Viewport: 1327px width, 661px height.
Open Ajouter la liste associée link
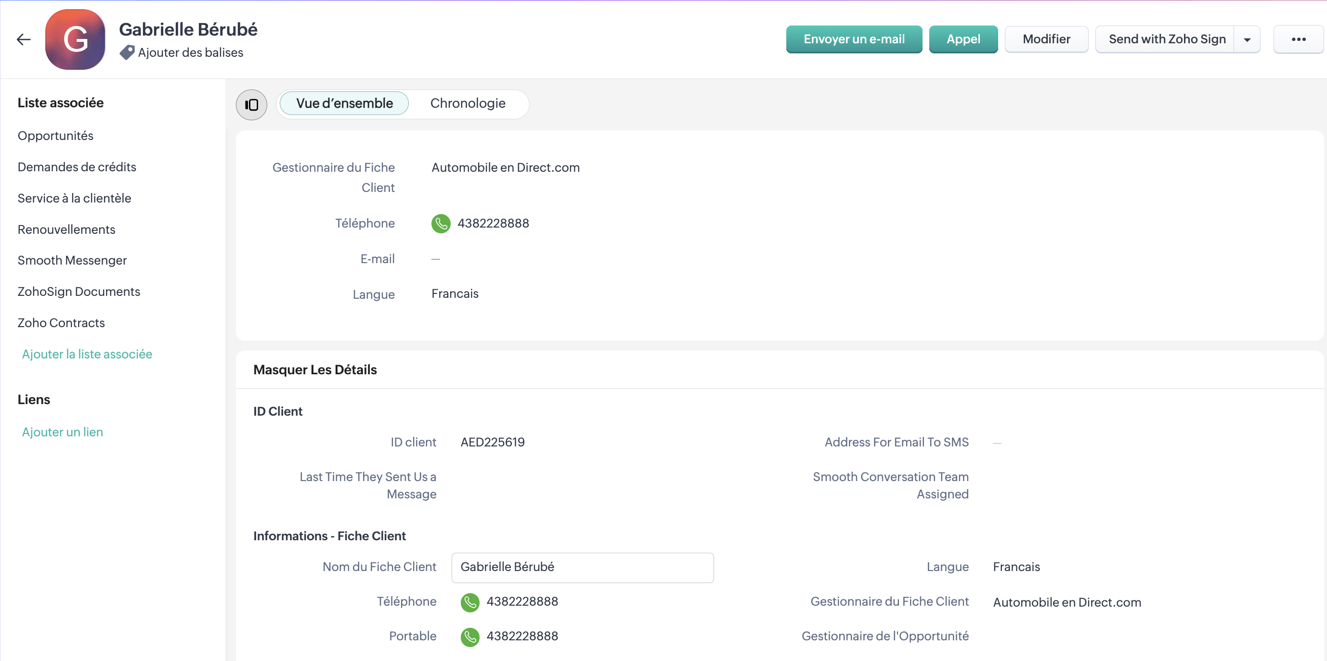(87, 354)
